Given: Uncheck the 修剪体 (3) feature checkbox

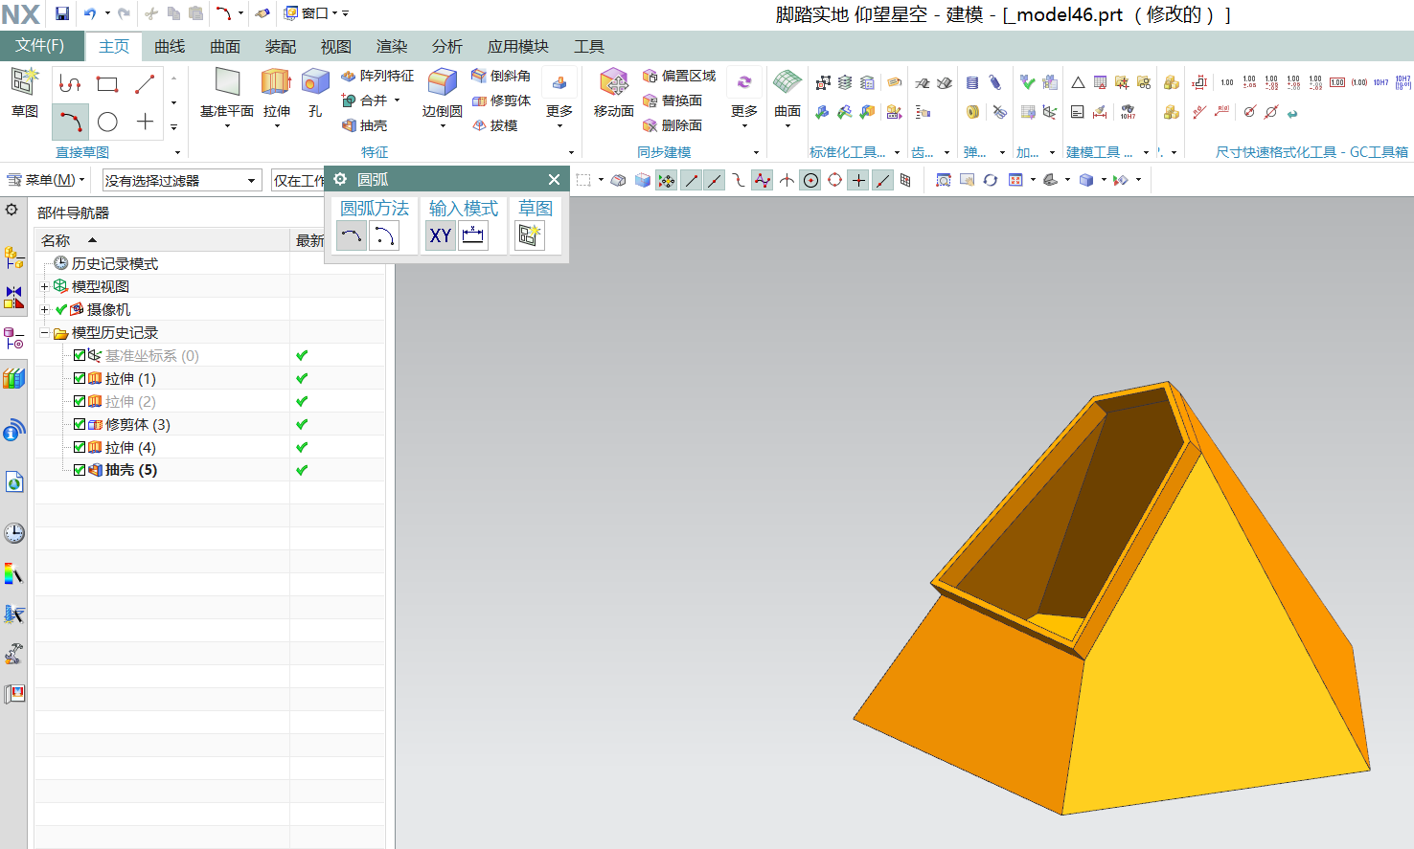Looking at the screenshot, I should (80, 424).
